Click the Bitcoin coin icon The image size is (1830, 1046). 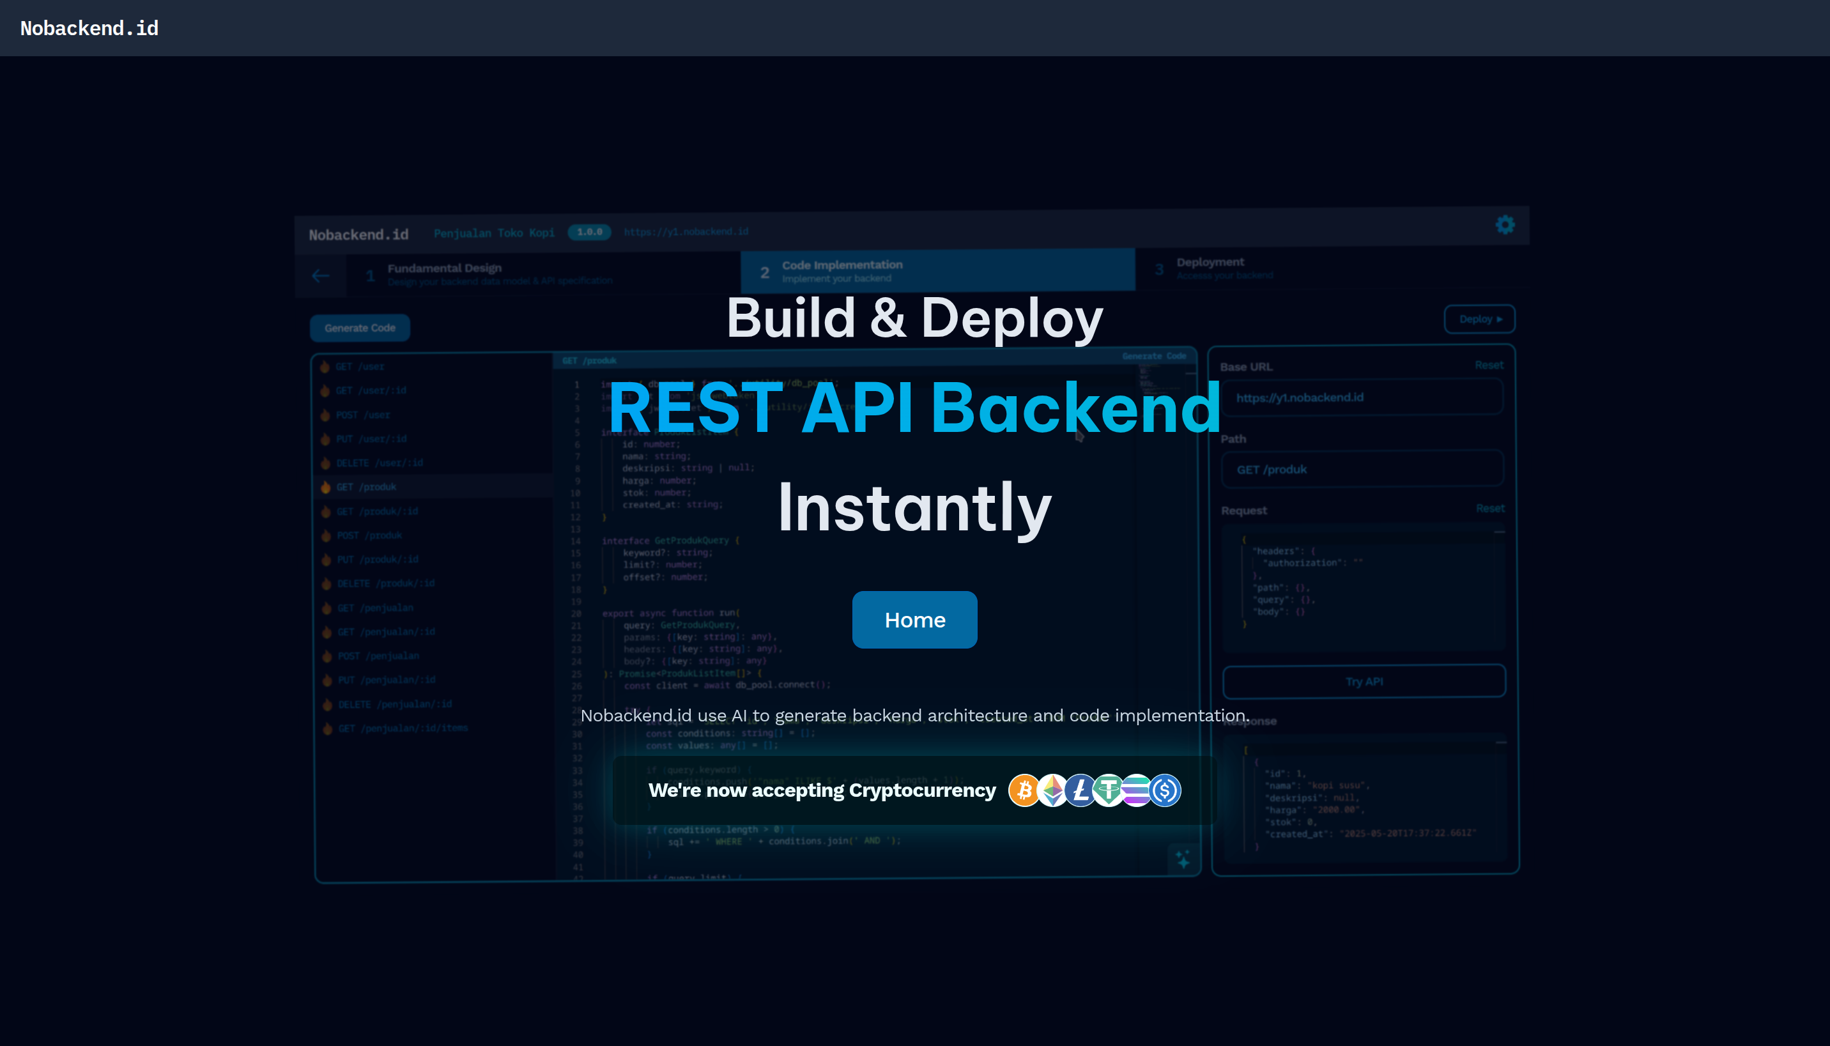pos(1024,790)
